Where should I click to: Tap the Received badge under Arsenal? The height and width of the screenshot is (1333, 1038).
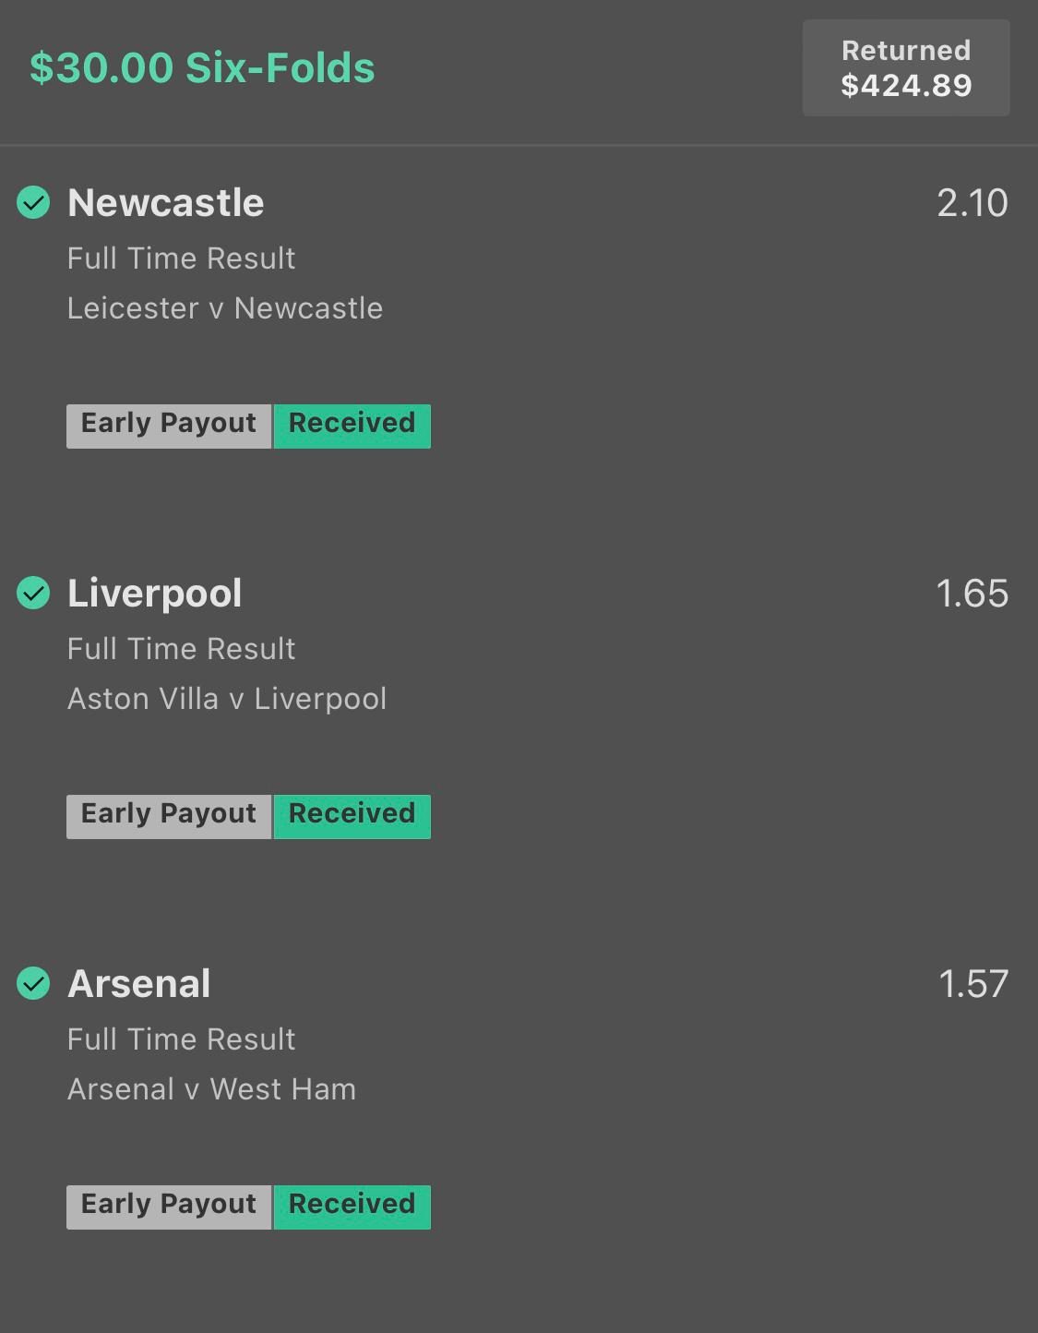(352, 1207)
